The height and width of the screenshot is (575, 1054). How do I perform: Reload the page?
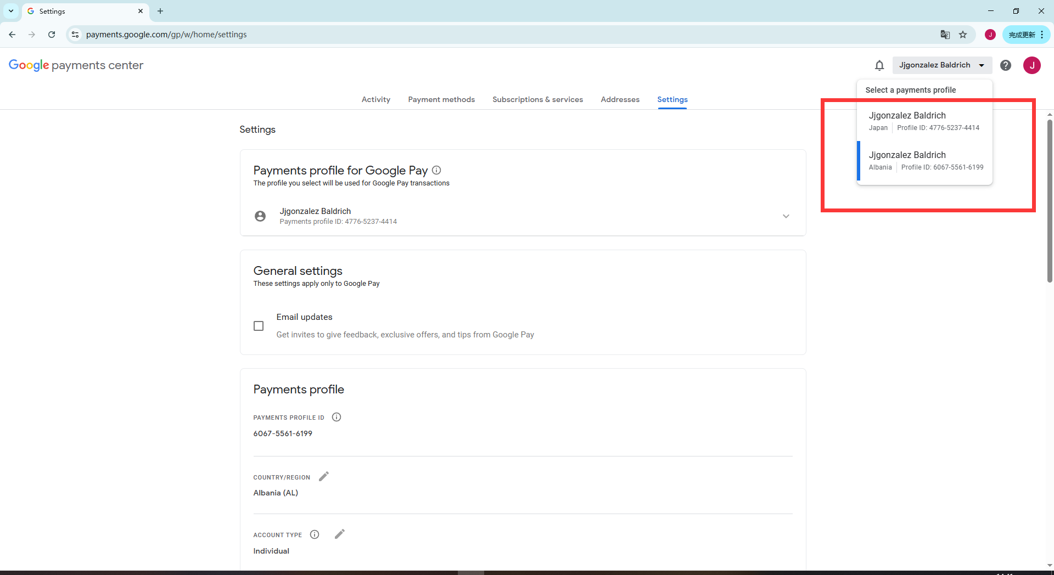pyautogui.click(x=52, y=35)
